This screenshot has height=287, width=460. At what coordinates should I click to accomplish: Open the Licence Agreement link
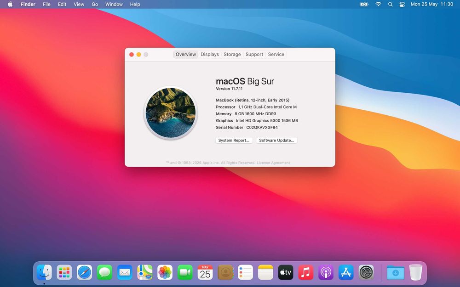click(273, 163)
